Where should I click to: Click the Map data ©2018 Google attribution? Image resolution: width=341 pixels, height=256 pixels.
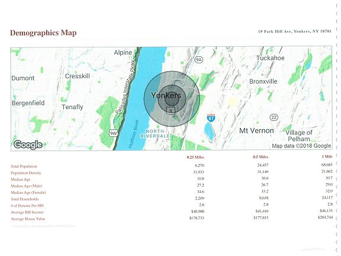[x=301, y=146]
